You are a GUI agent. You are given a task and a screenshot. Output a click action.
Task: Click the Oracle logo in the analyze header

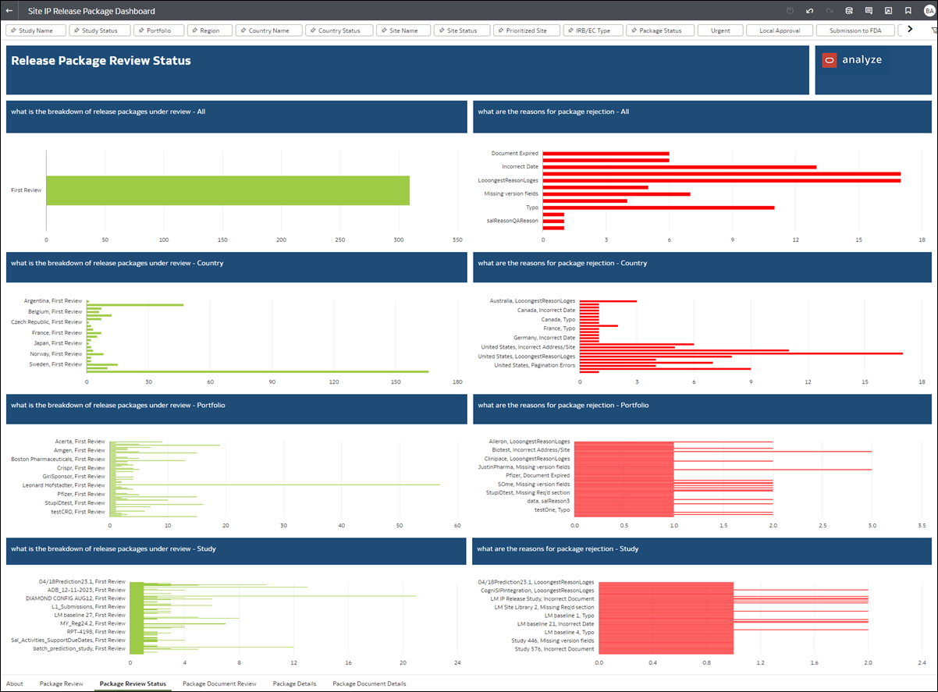click(830, 59)
